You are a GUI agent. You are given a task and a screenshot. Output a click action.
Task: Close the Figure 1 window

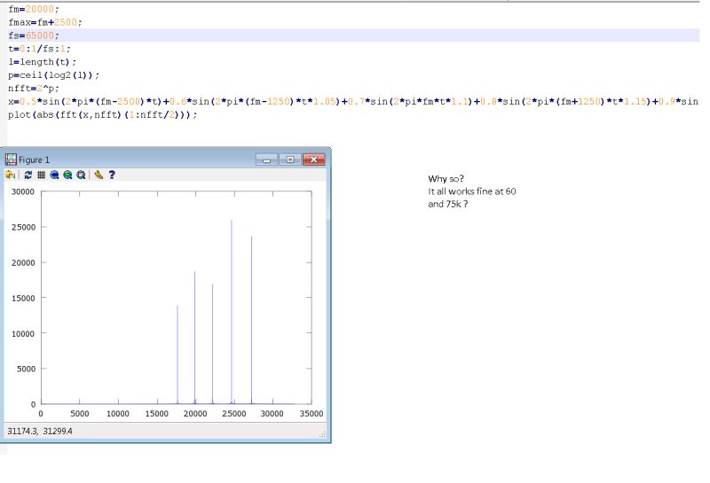313,160
